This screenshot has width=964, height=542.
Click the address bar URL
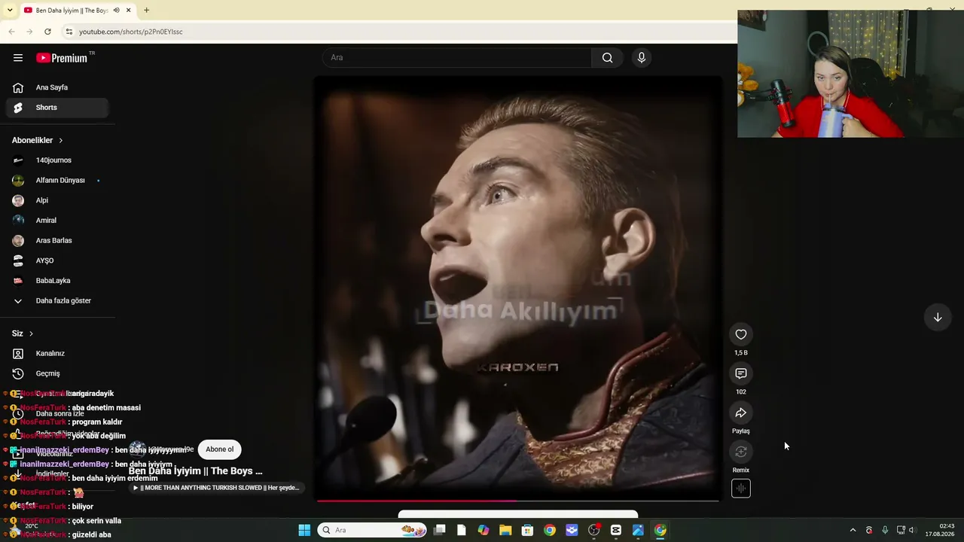131,32
